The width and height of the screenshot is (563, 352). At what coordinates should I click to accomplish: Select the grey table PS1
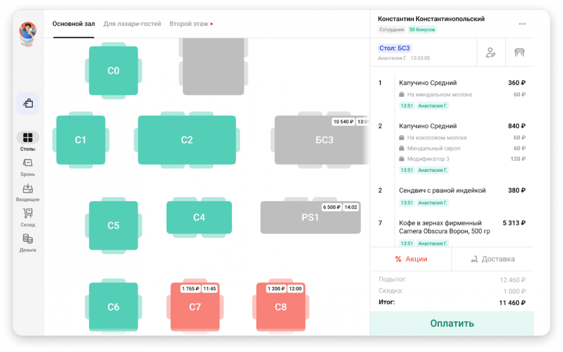[310, 217]
